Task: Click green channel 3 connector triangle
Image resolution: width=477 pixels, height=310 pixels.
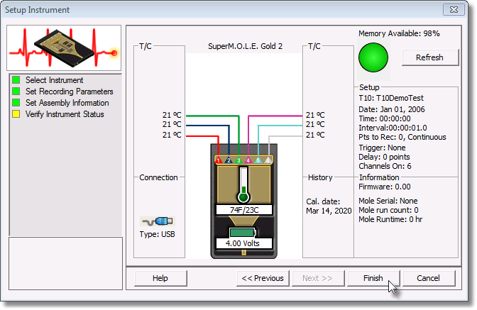Action: coord(238,160)
